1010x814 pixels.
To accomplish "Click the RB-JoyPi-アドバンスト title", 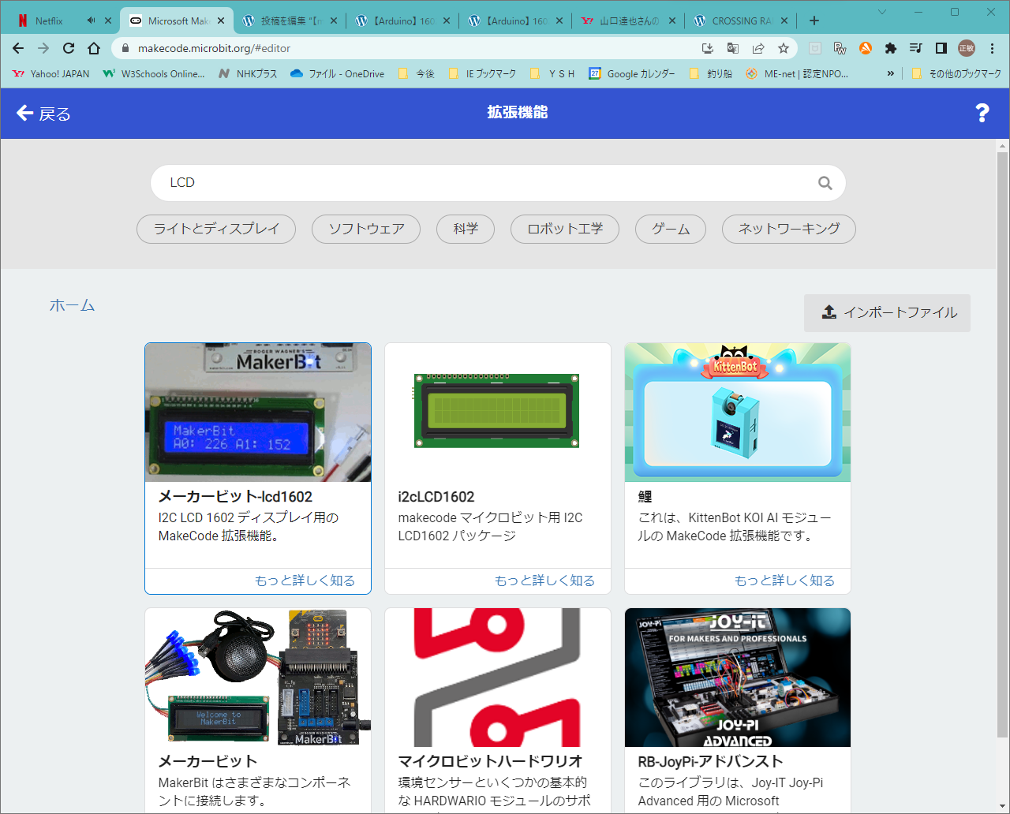I will pos(710,761).
